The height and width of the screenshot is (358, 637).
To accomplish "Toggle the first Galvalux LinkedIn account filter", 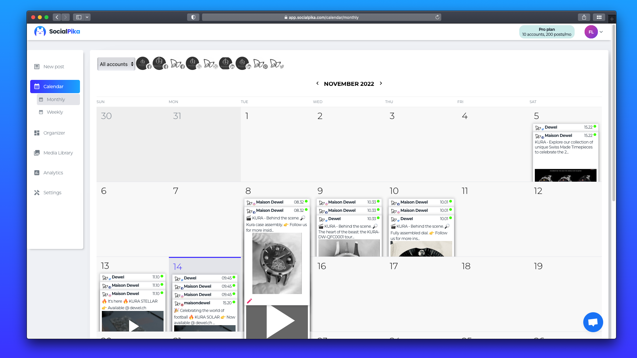I will tap(227, 64).
